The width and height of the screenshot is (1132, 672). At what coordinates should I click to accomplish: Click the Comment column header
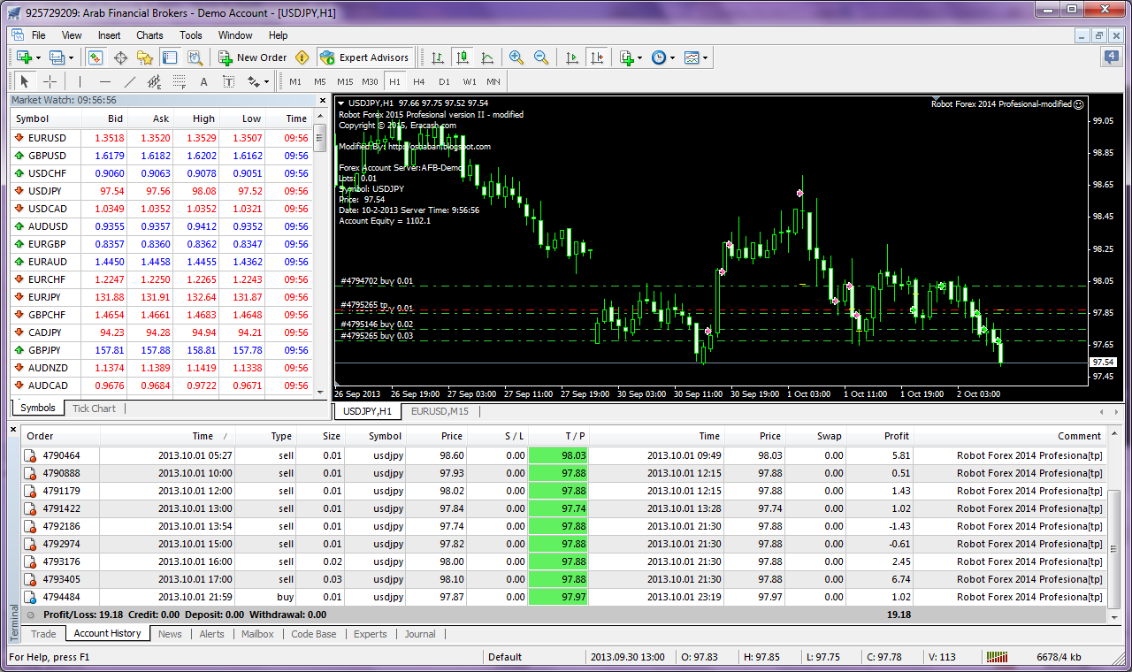click(1009, 436)
